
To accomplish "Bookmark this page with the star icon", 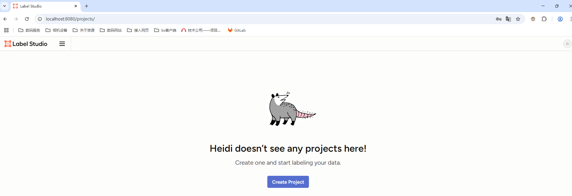I will coord(518,19).
